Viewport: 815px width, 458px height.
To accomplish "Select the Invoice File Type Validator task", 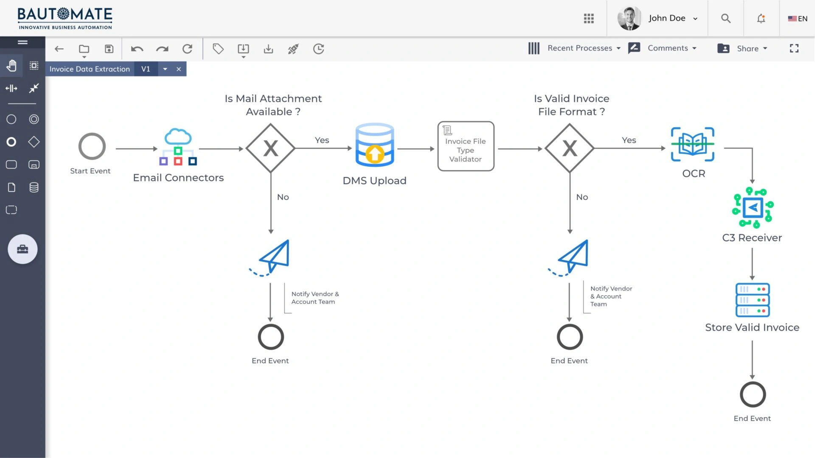I will click(x=466, y=146).
